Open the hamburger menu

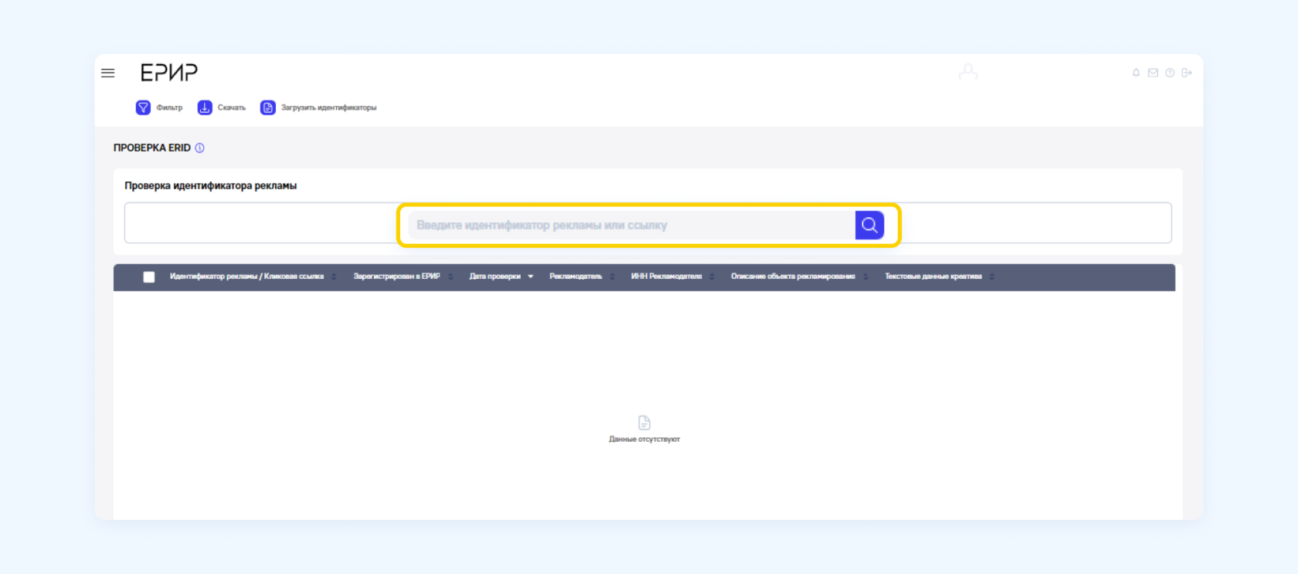point(108,73)
